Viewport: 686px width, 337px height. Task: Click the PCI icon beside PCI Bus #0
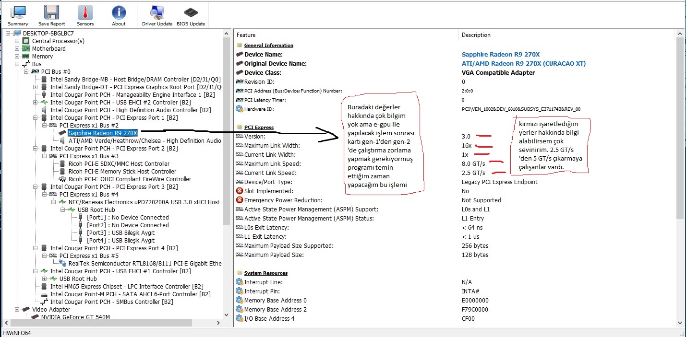(x=35, y=71)
